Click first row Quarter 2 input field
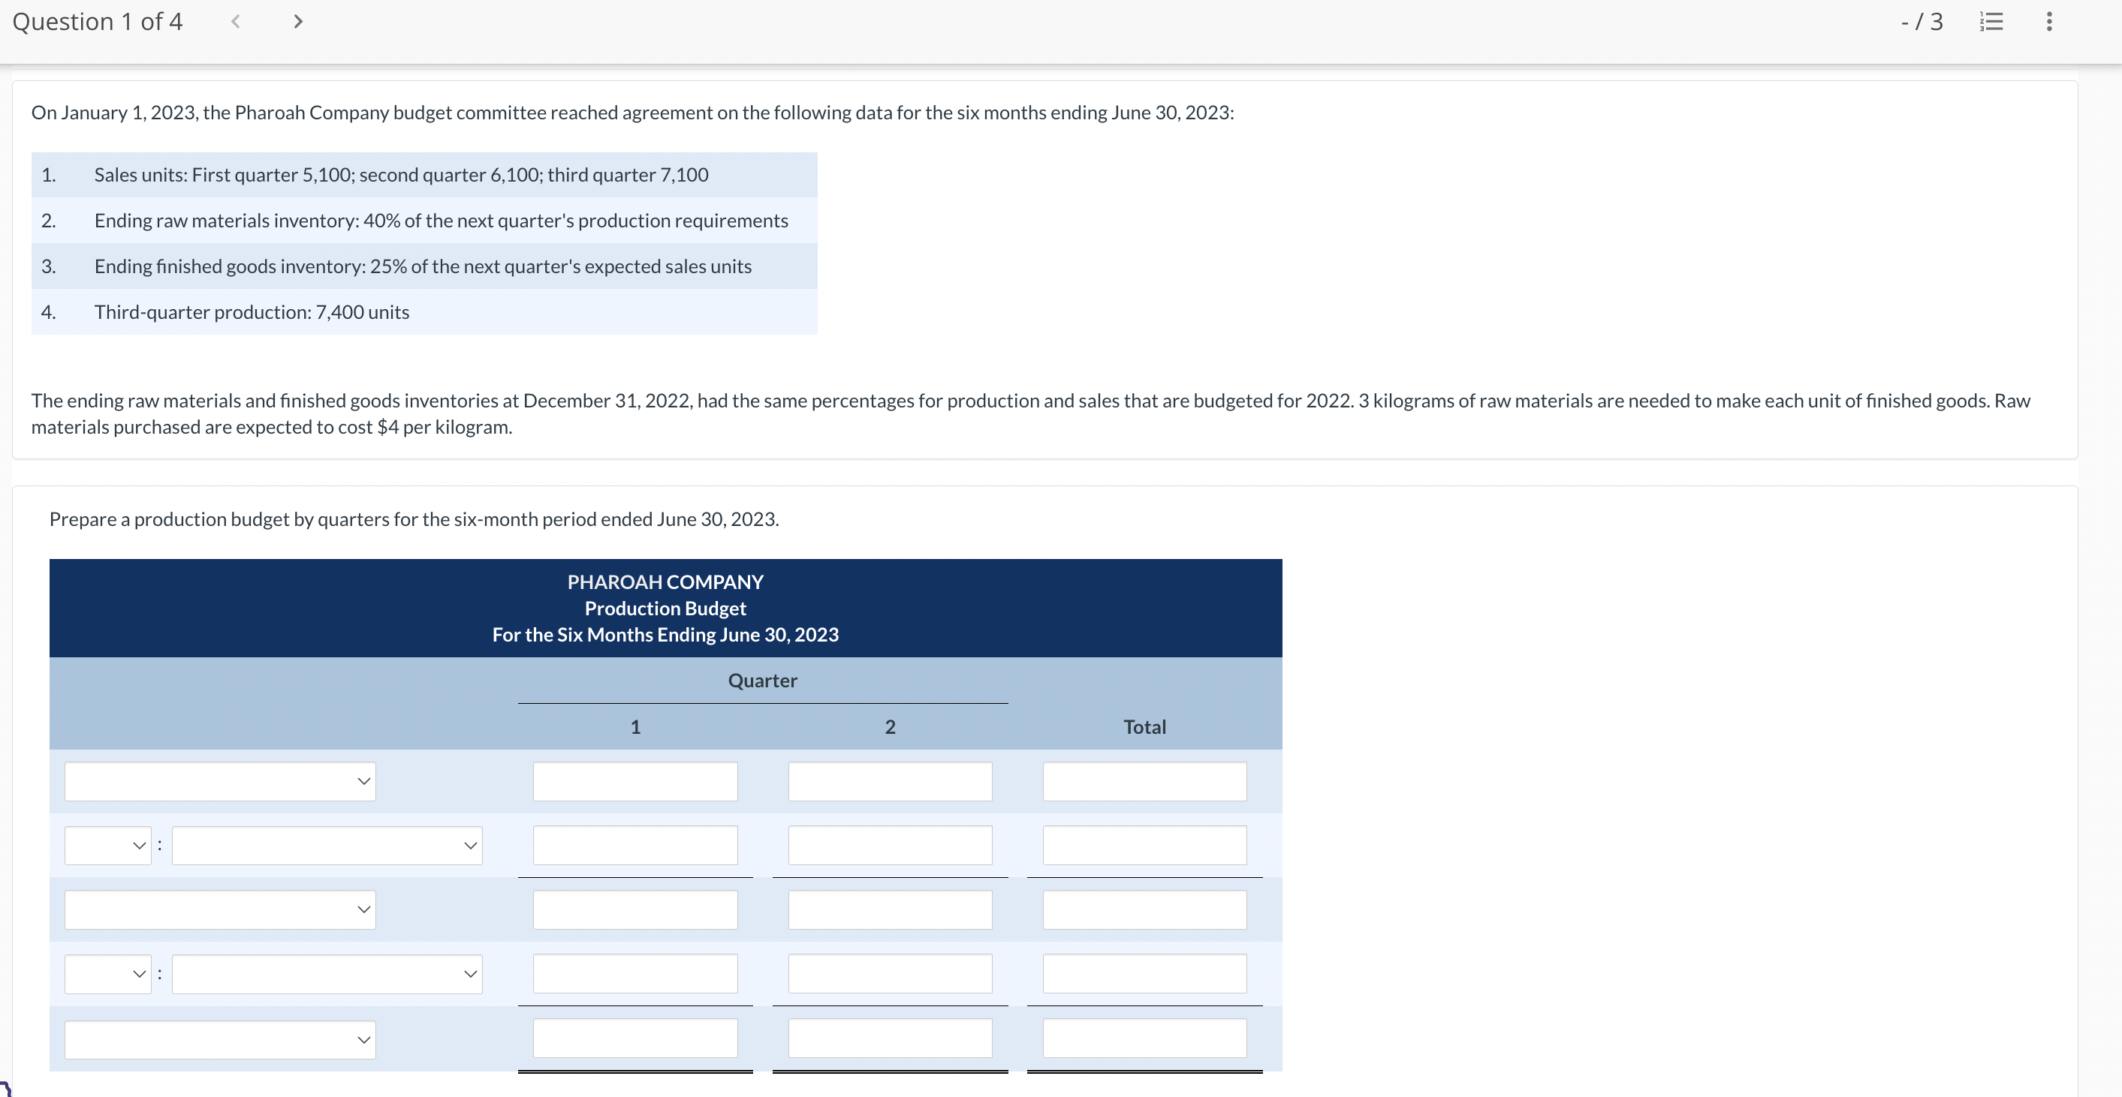2122x1097 pixels. [x=890, y=781]
